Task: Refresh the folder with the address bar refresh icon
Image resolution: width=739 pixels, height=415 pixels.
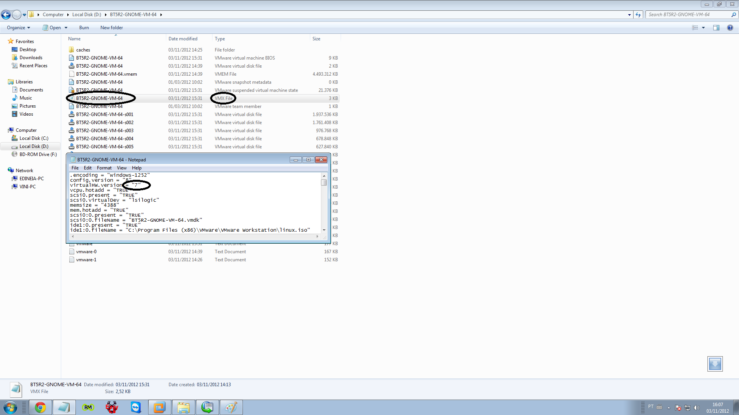Action: pyautogui.click(x=638, y=15)
